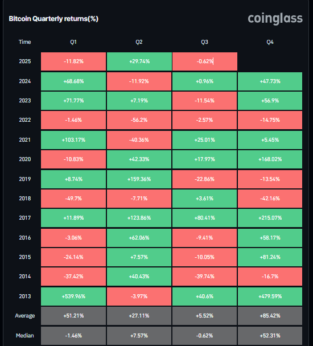Select the Q2 column header
This screenshot has height=346, width=313.
139,42
